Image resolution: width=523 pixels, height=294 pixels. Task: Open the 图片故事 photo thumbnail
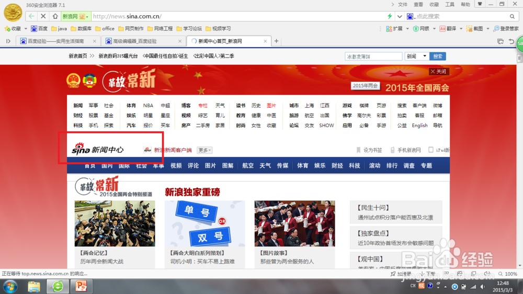click(294, 223)
